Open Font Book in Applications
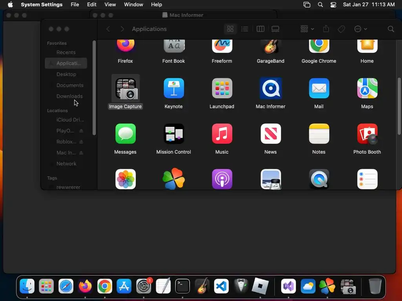 pos(174,46)
